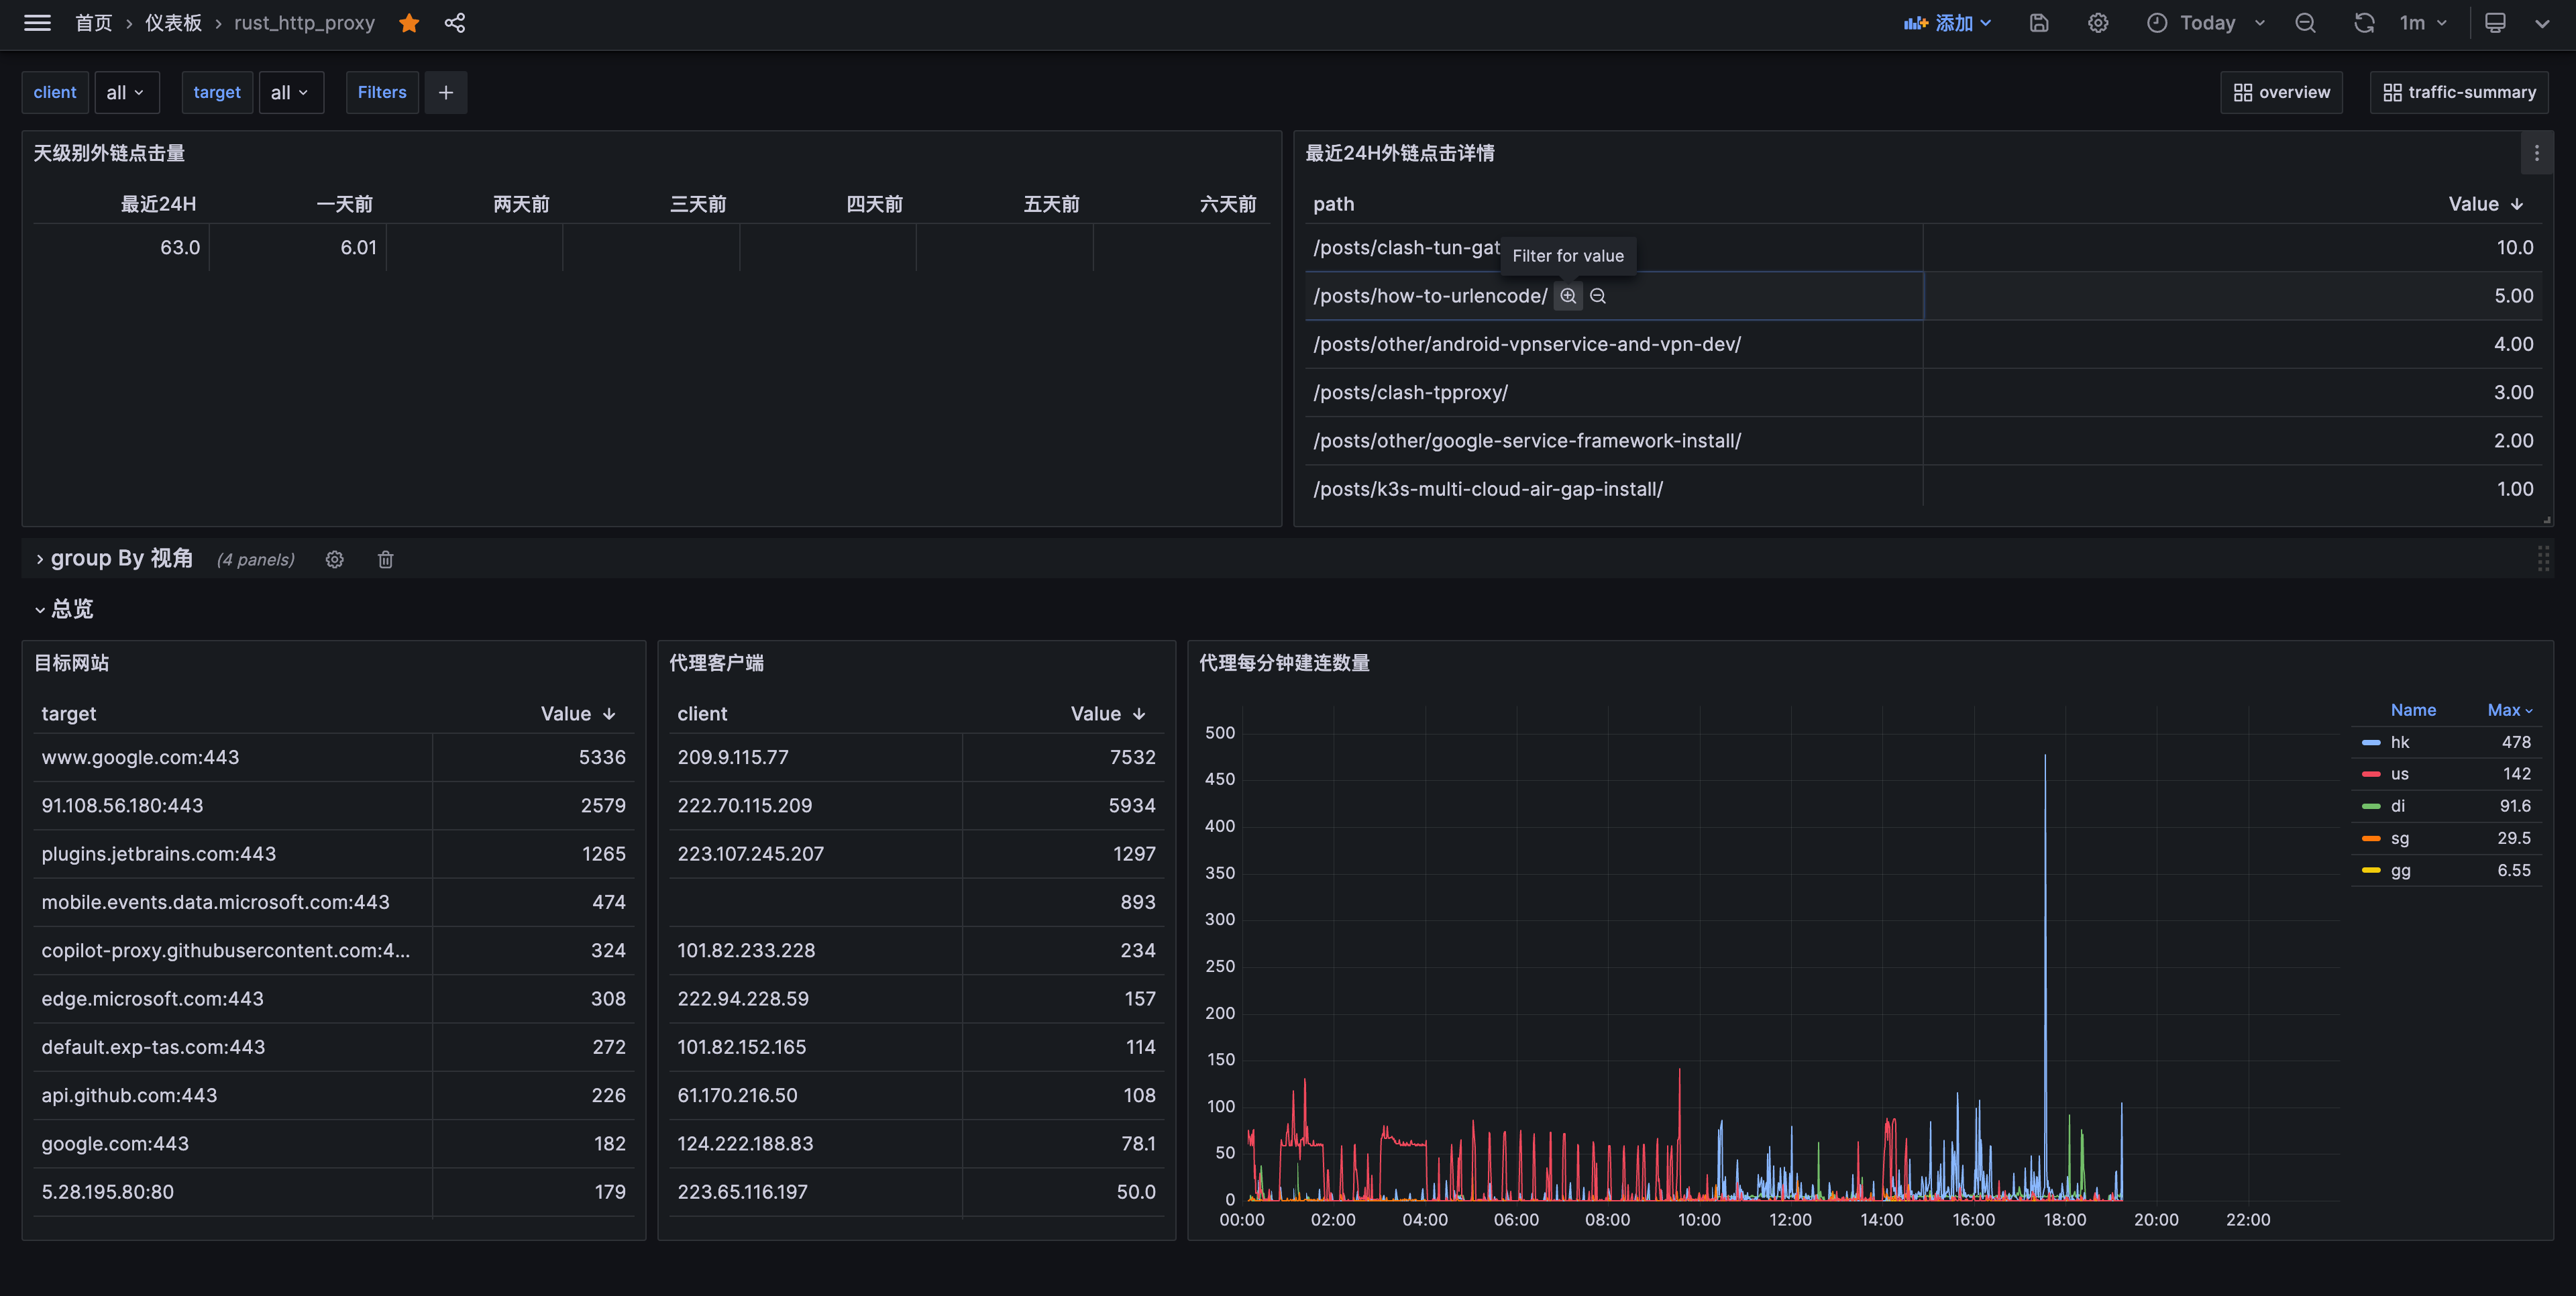
Task: Toggle the hk series in legend
Action: [x=2400, y=742]
